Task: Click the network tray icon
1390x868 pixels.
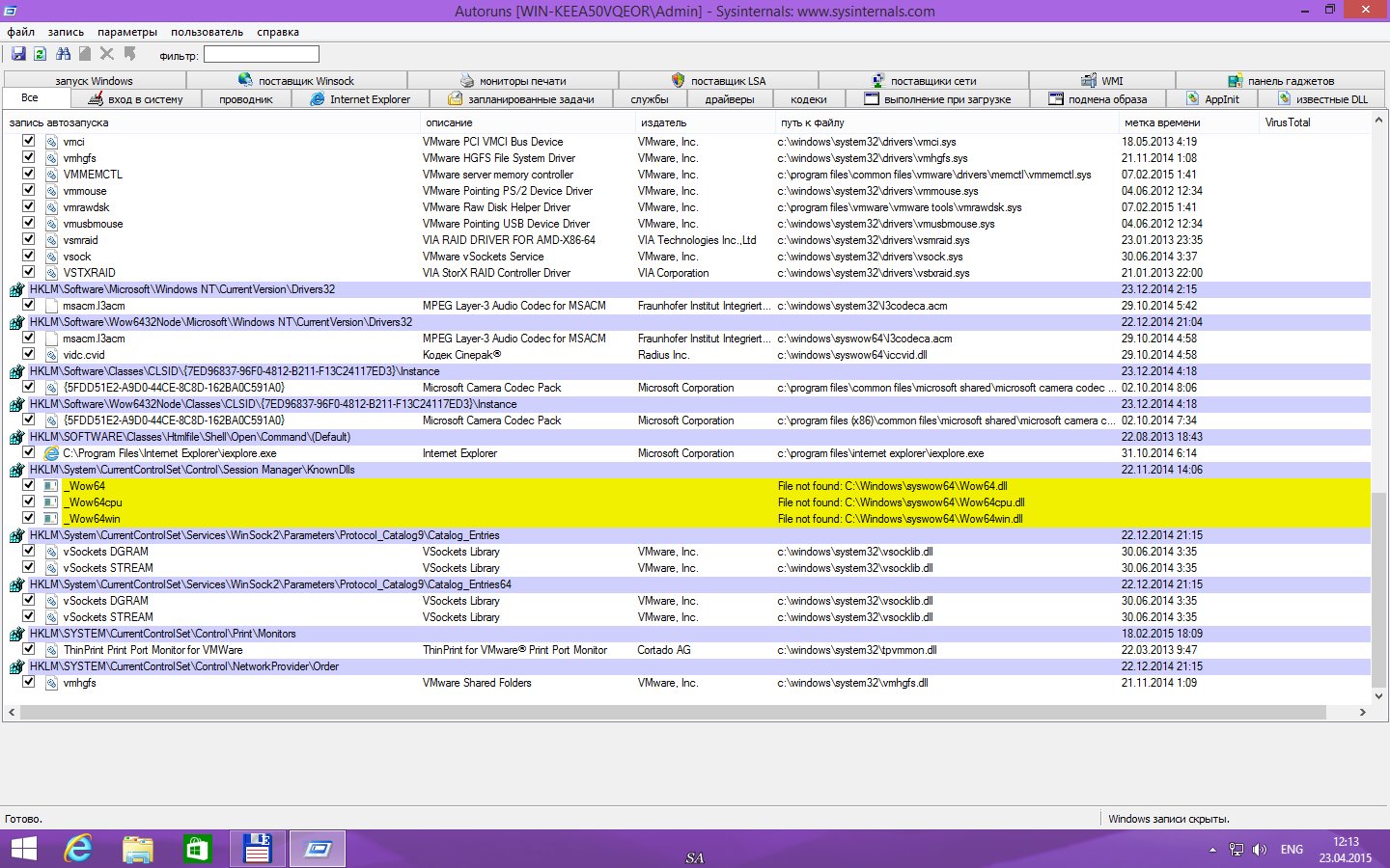Action: point(1236,850)
